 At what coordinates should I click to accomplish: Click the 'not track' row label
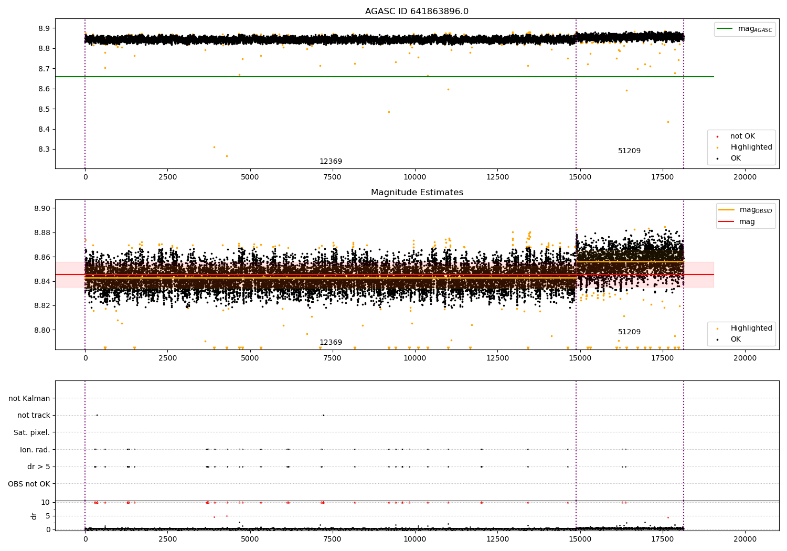34,415
